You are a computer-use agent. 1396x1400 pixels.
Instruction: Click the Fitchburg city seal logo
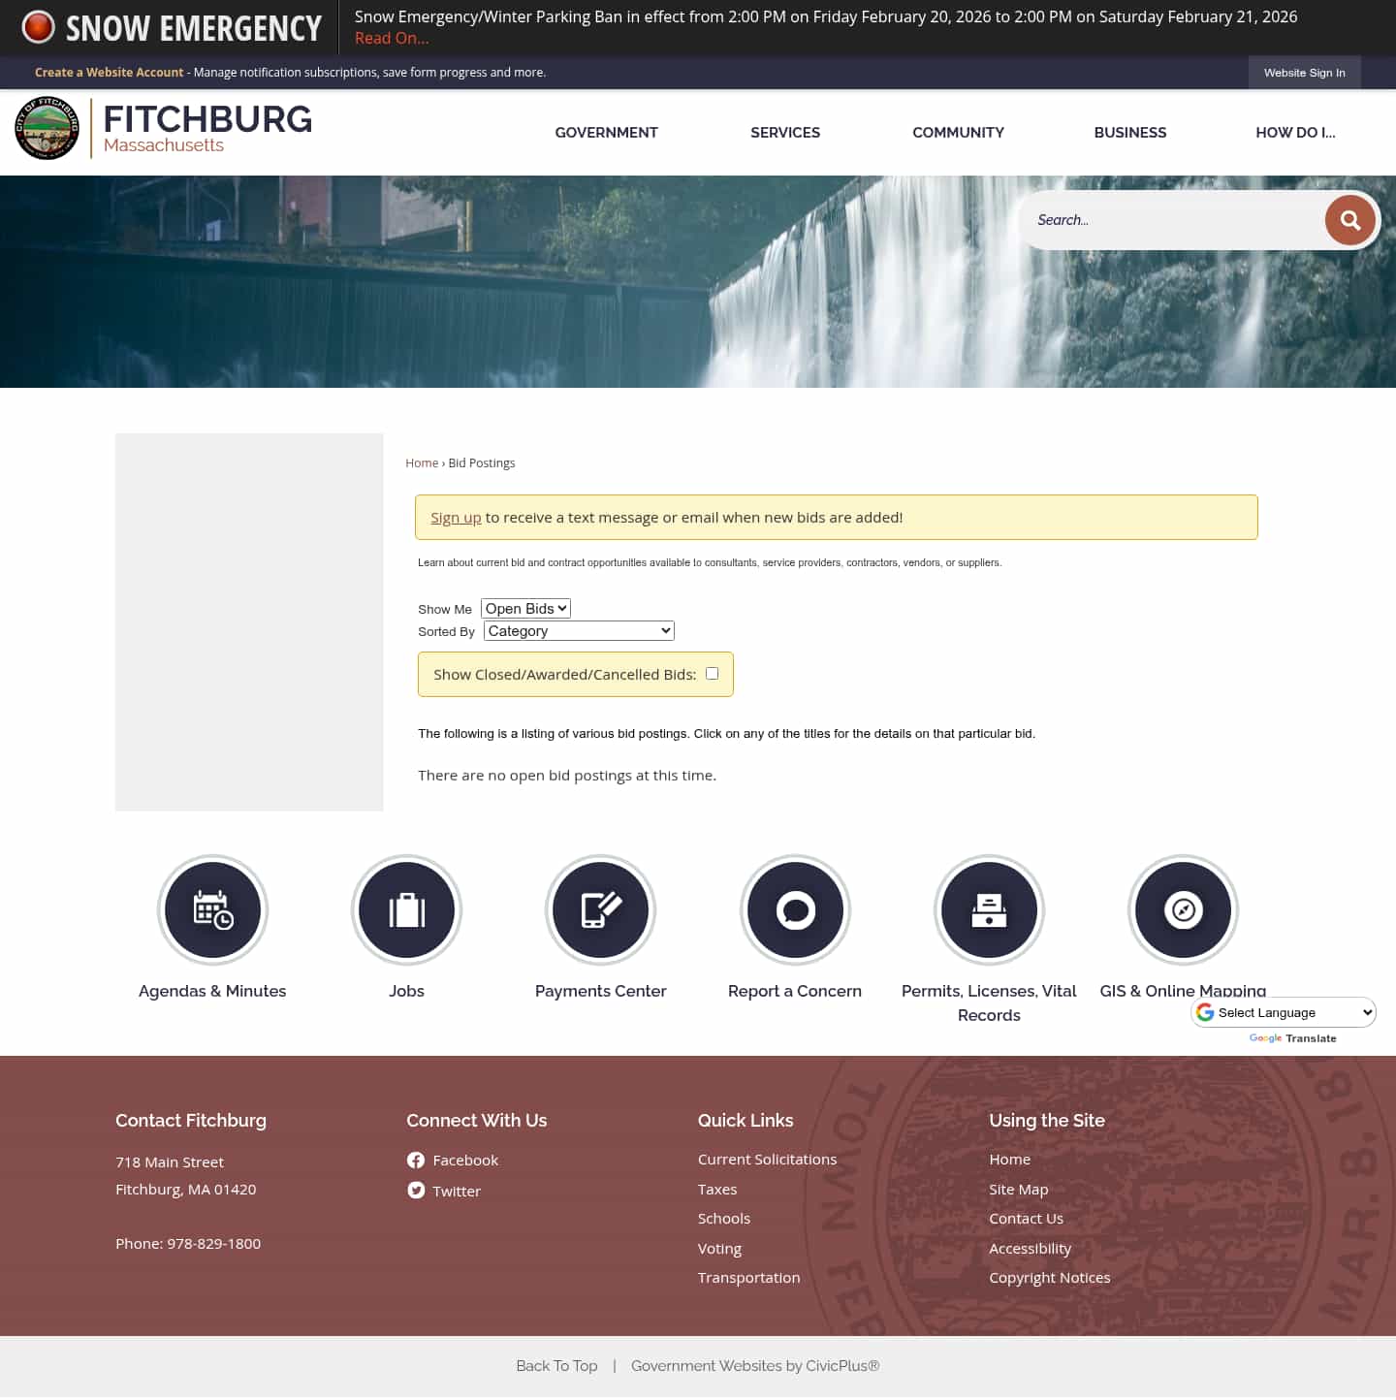point(47,127)
